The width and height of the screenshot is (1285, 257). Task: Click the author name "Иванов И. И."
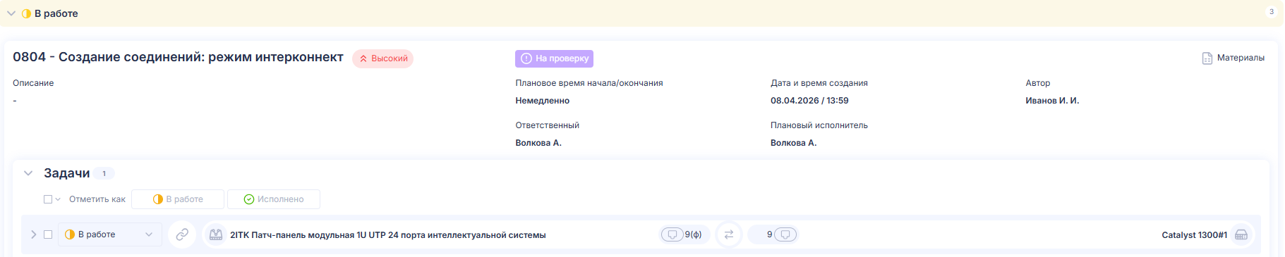click(x=1052, y=101)
